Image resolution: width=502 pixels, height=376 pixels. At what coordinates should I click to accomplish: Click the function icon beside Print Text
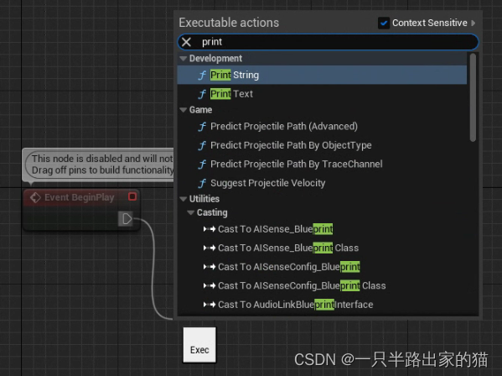coord(202,94)
